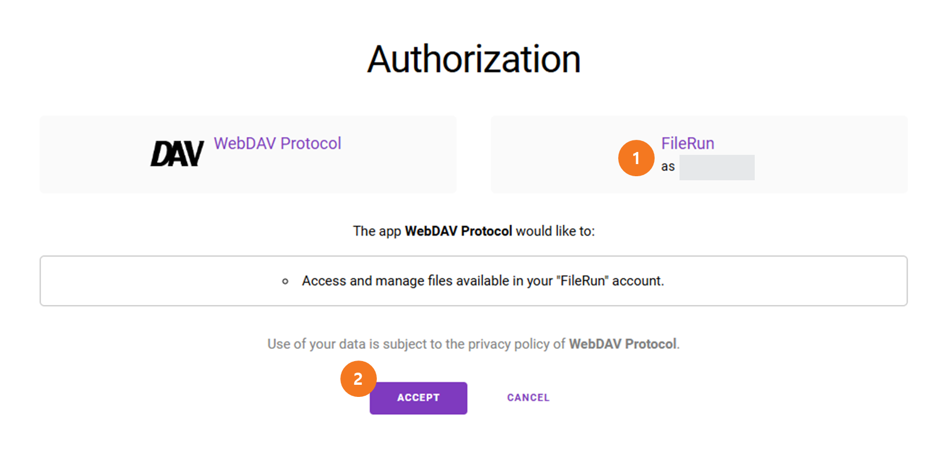The image size is (933, 457).
Task: Click the Authorization page heading
Action: pos(473,59)
